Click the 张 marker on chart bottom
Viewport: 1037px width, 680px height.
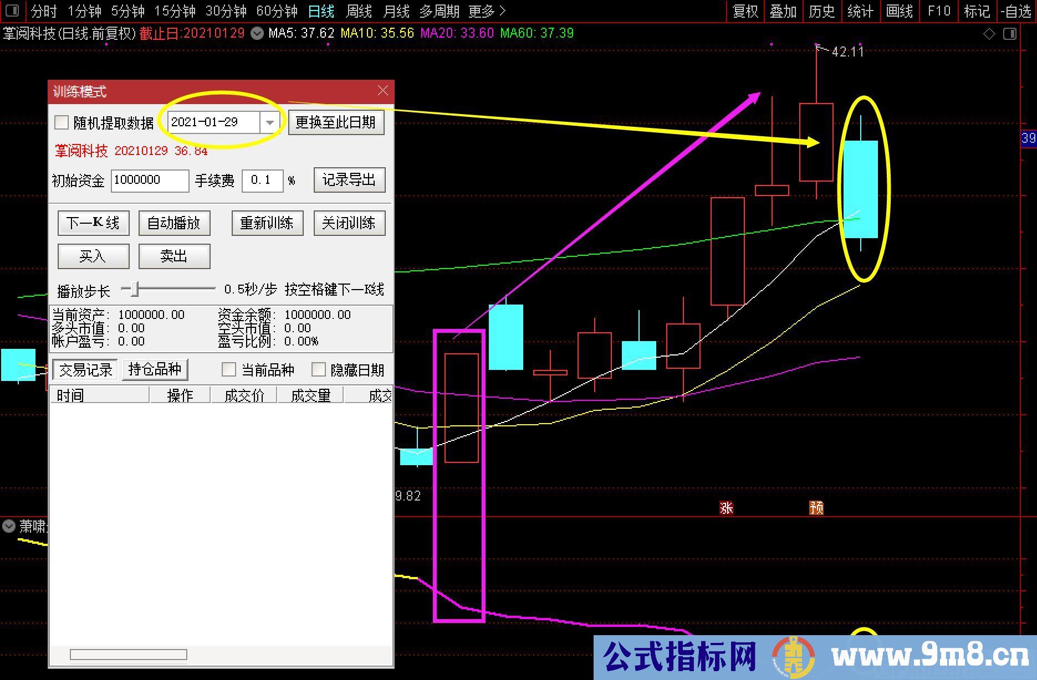[x=726, y=508]
